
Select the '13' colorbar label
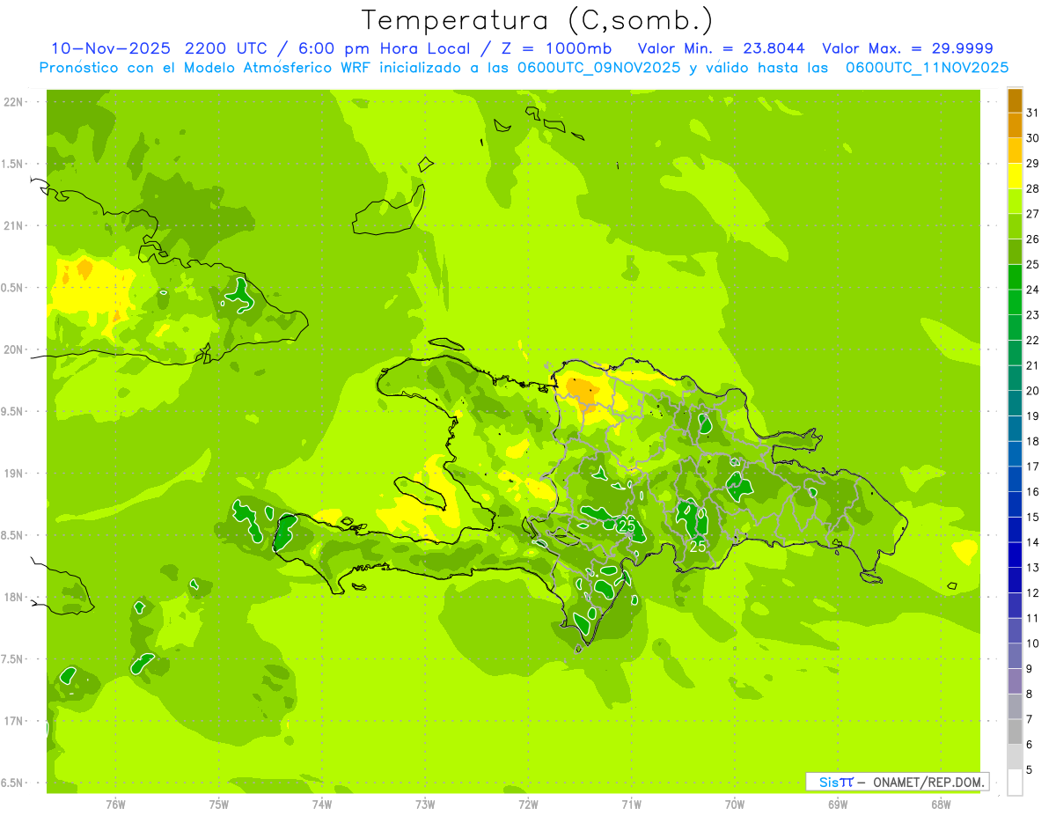[x=1032, y=568]
